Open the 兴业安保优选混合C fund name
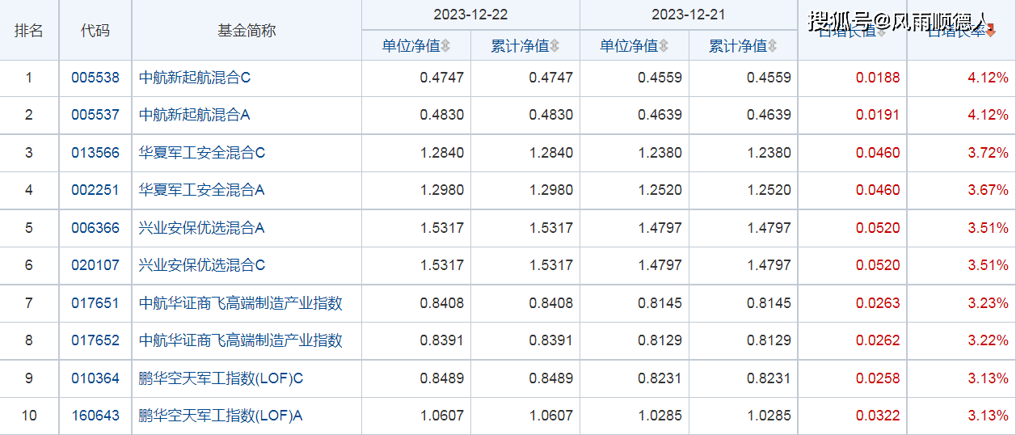 click(x=203, y=265)
